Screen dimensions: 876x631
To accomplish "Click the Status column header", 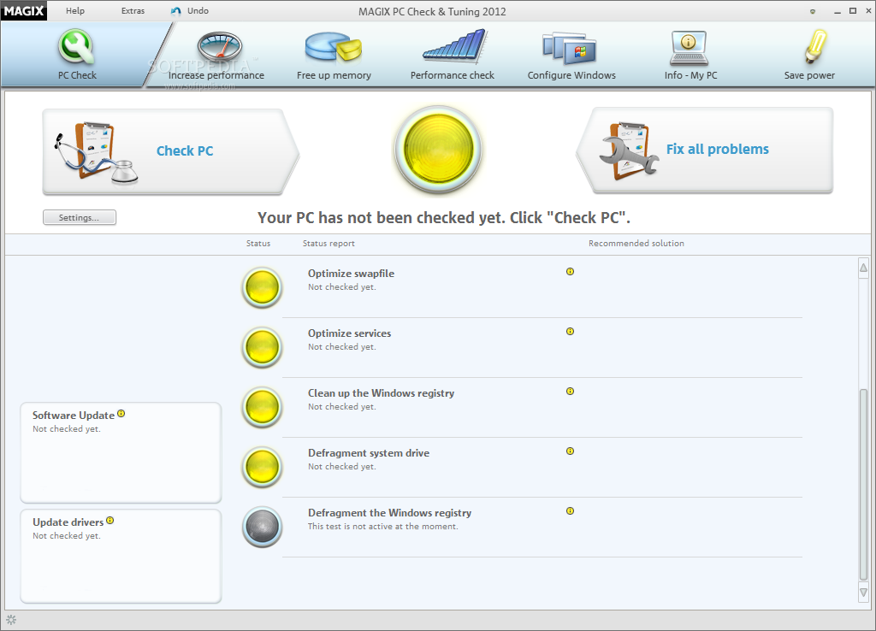I will (x=258, y=244).
